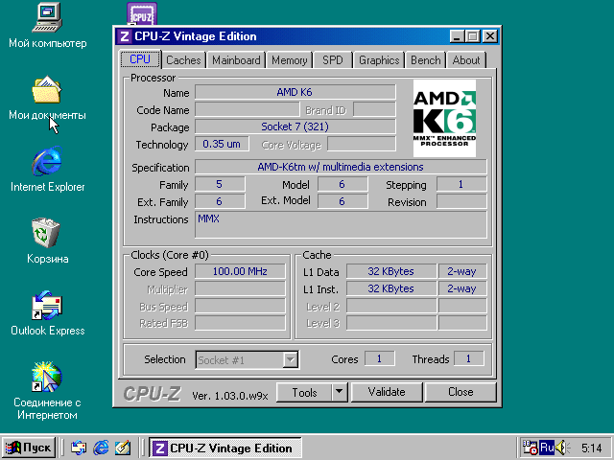Switch the Ru keyboard language indicator
The height and width of the screenshot is (460, 614).
(x=547, y=448)
